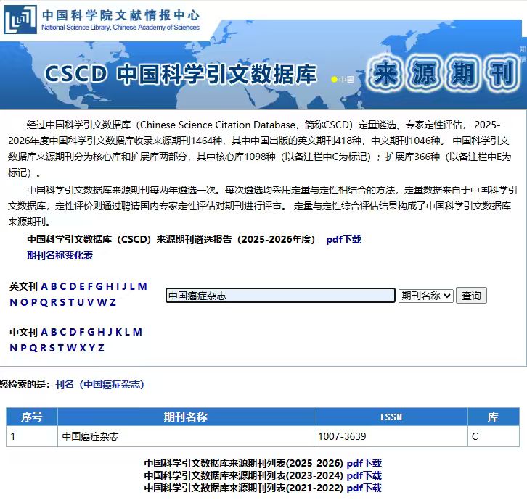527x500 pixels.
Task: Click the National Science Library logo icon
Action: tap(20, 20)
